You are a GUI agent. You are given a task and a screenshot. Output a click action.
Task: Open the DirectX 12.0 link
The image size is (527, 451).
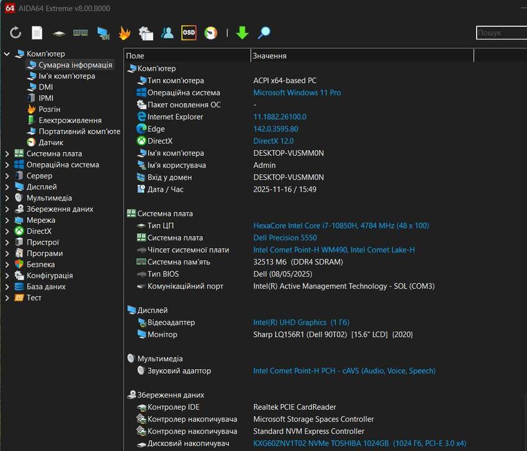[273, 141]
